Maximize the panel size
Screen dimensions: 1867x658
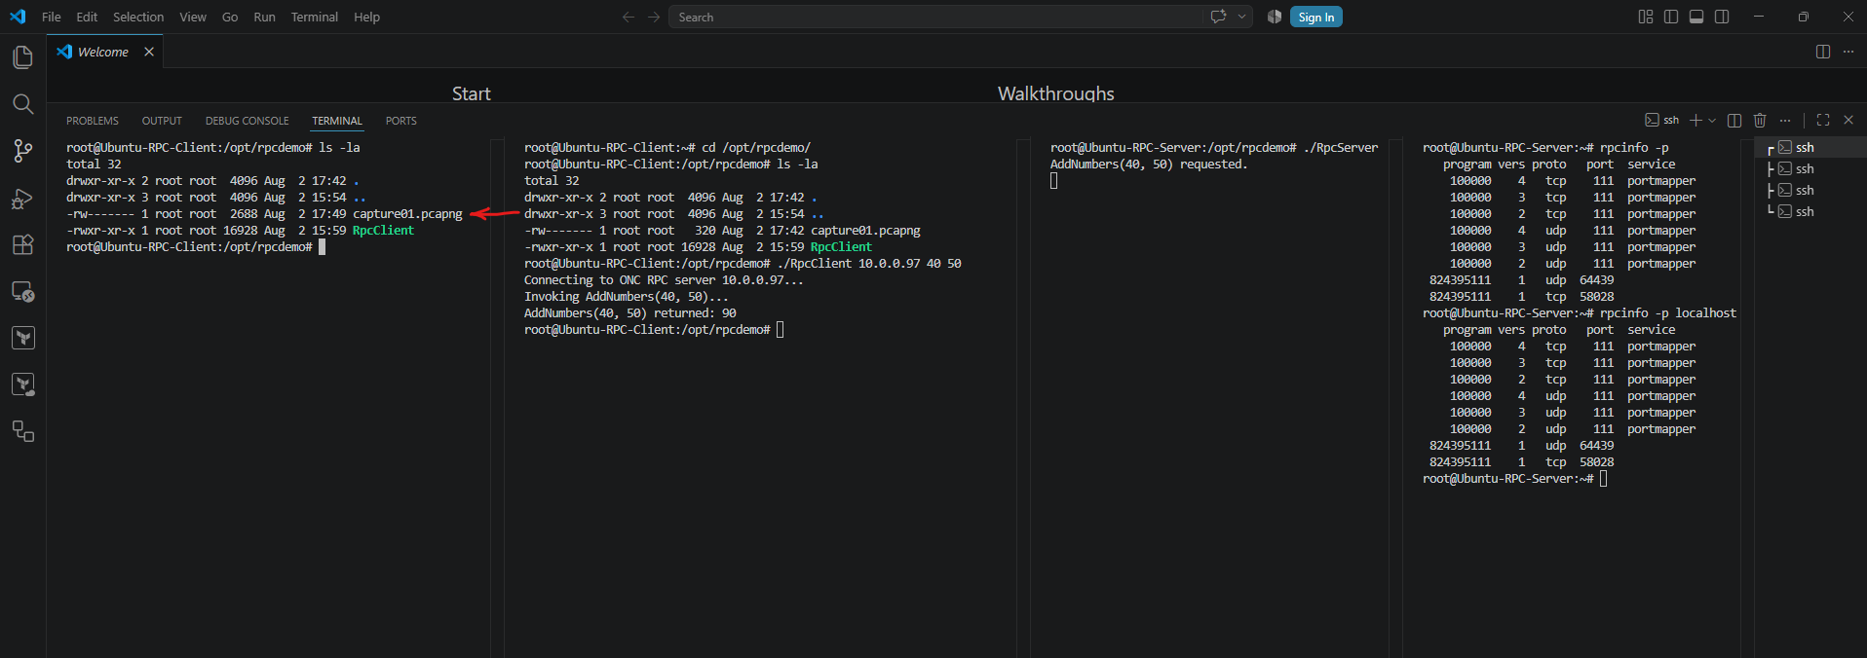pyautogui.click(x=1823, y=120)
